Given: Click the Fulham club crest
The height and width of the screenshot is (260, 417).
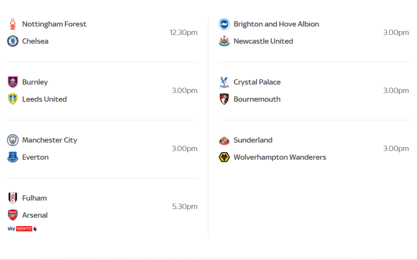Looking at the screenshot, I should 13,198.
